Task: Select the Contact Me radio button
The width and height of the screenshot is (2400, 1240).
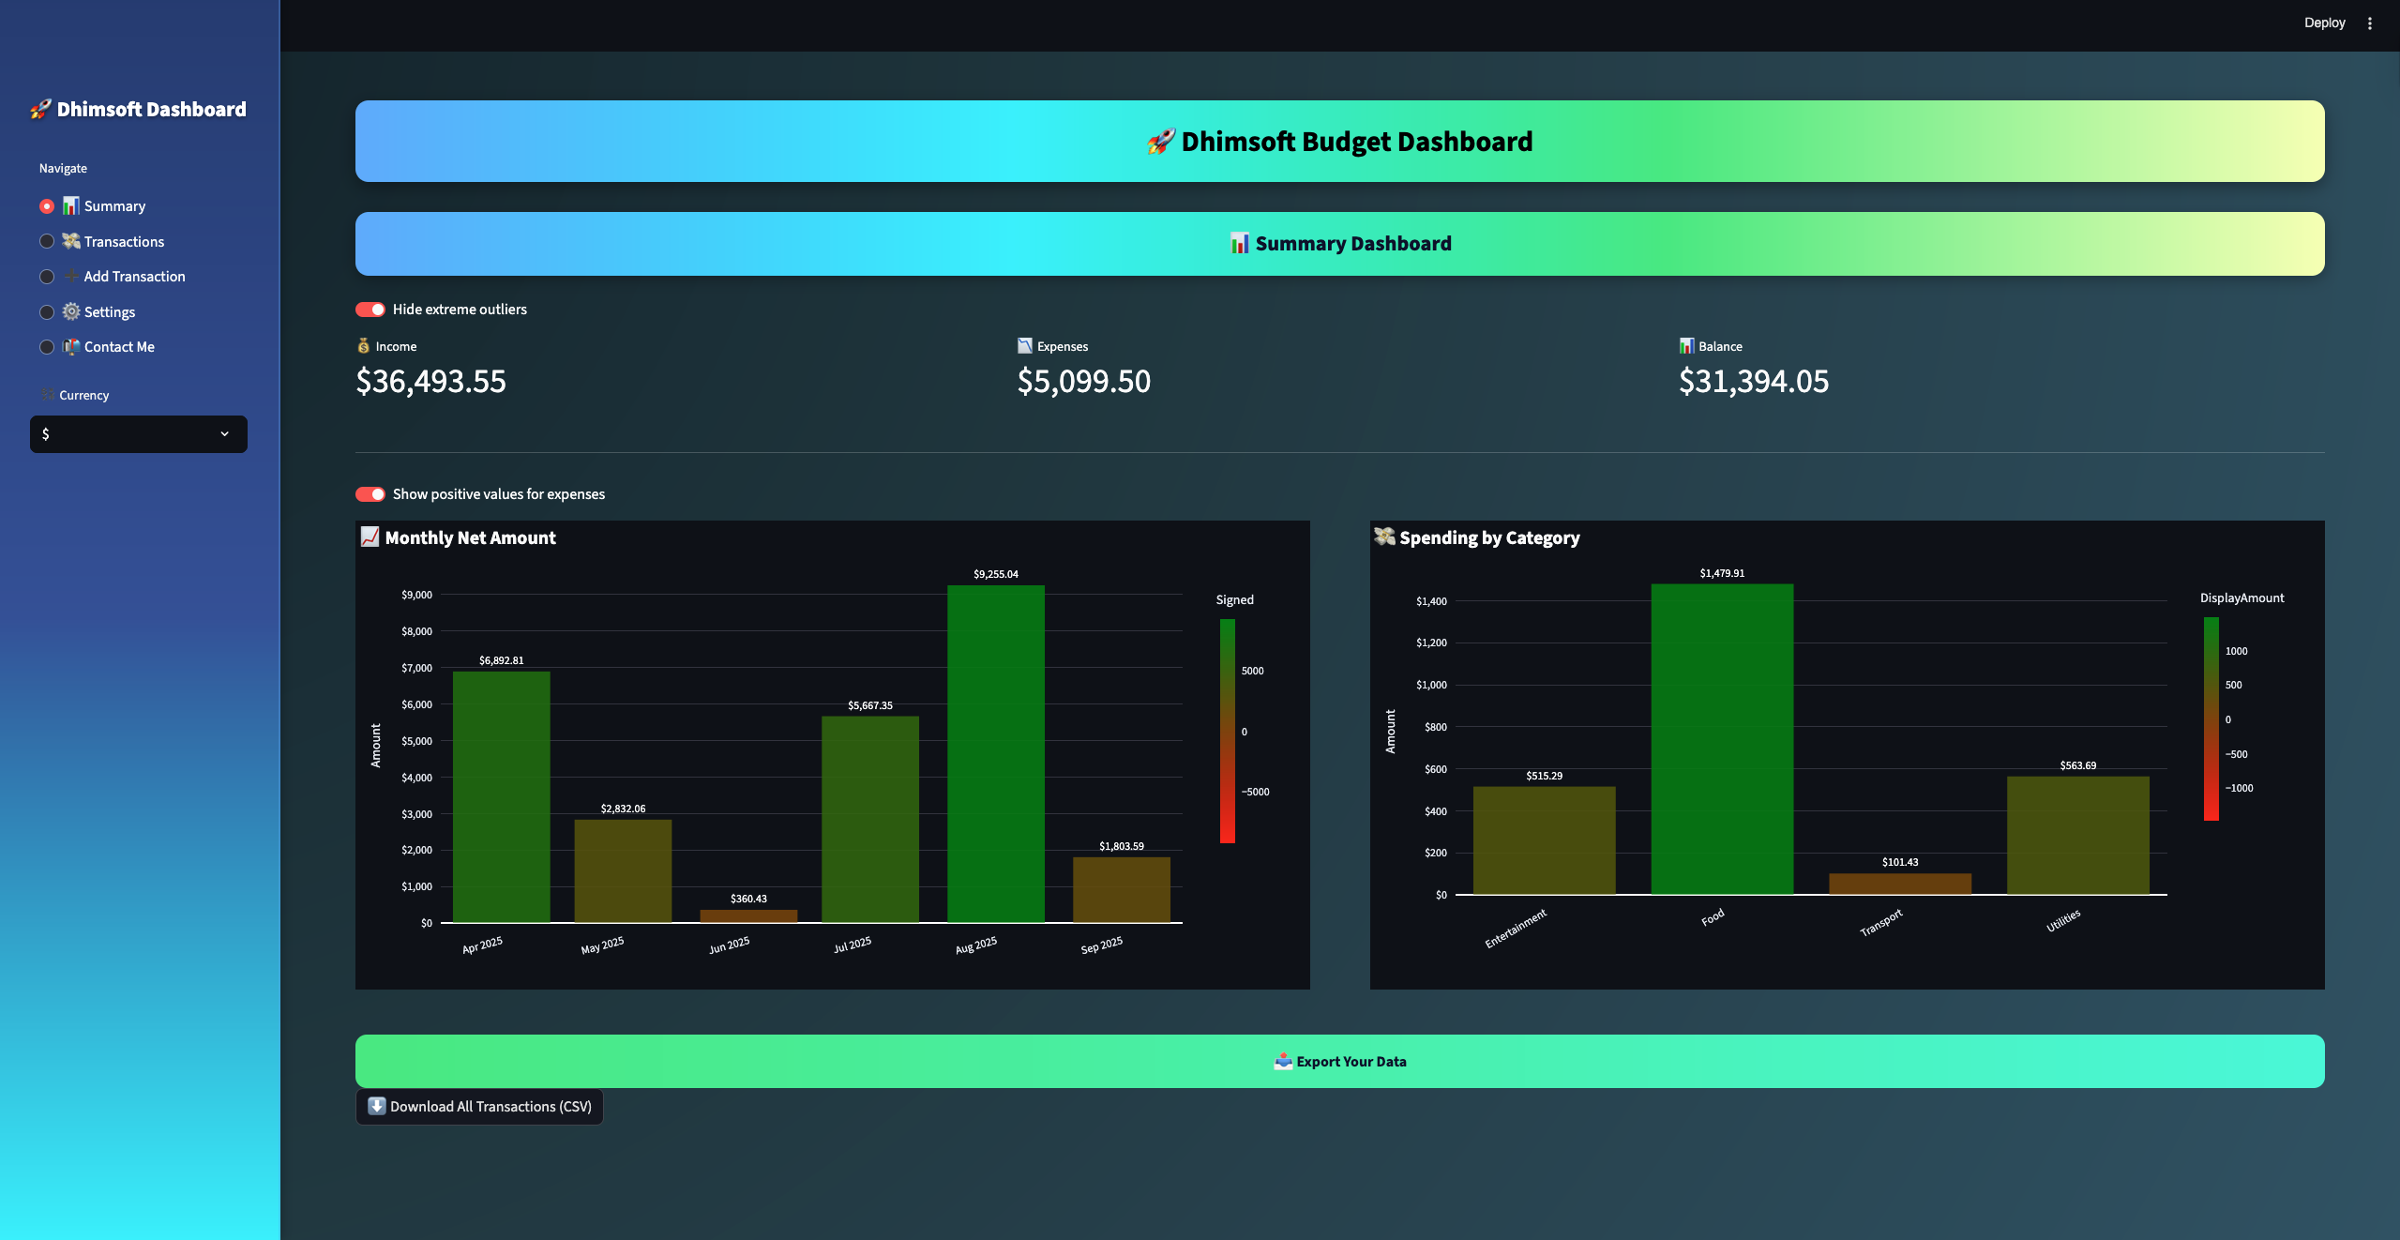Action: [46, 346]
